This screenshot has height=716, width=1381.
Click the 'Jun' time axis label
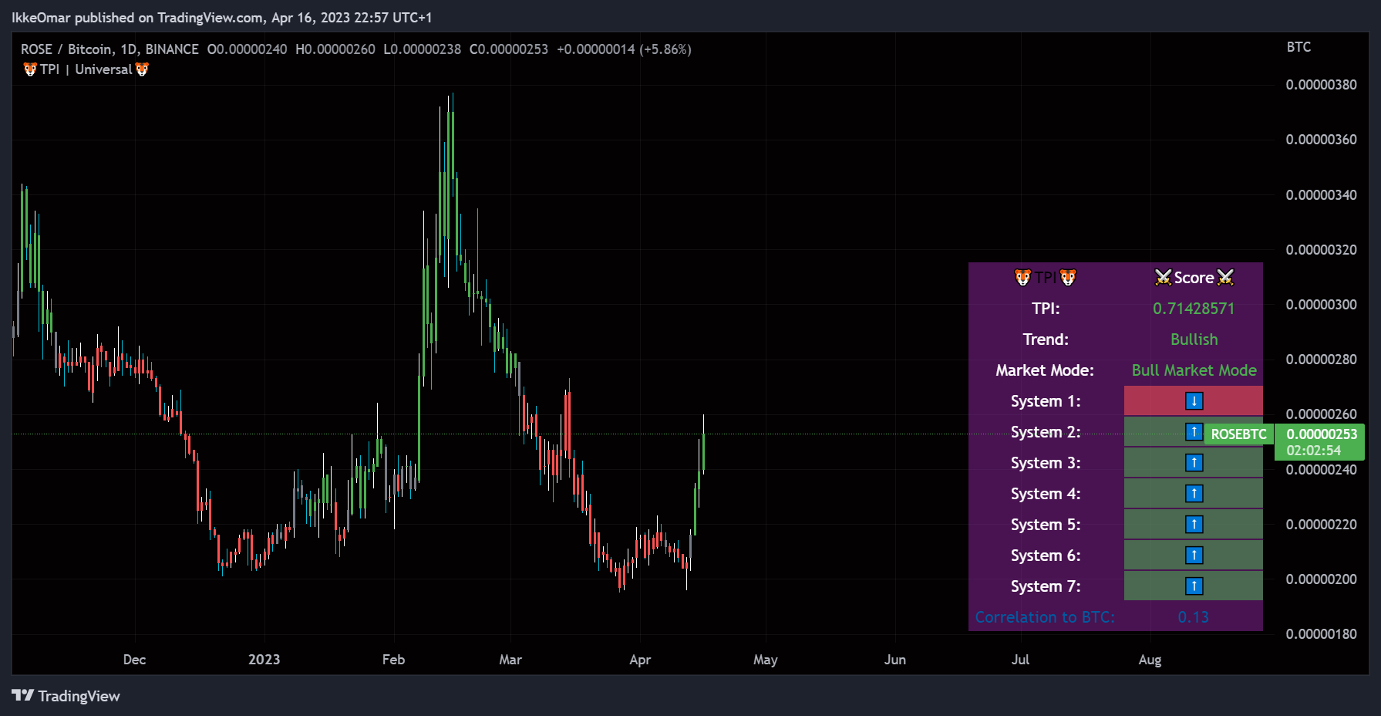click(894, 660)
